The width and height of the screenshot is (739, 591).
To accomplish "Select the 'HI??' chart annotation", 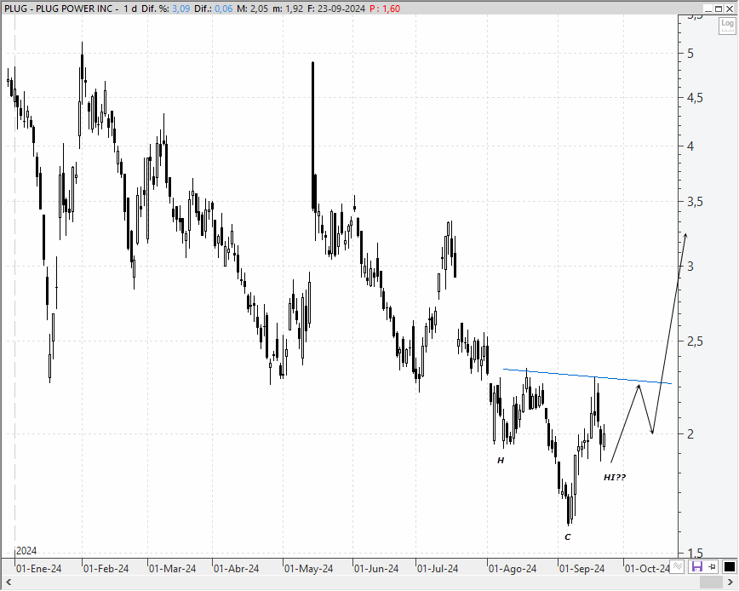I will click(x=615, y=478).
